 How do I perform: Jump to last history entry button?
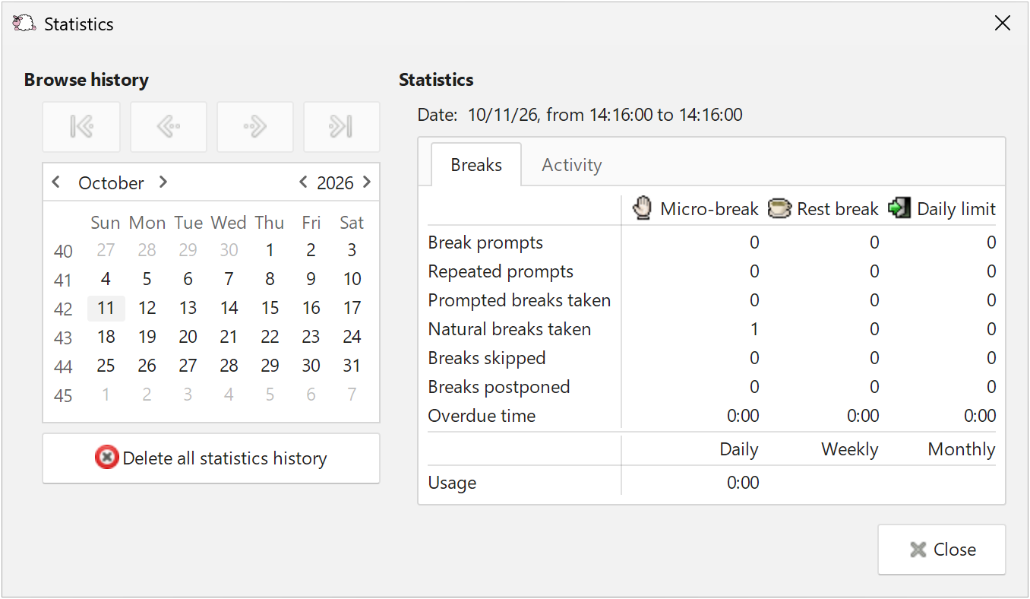point(342,127)
